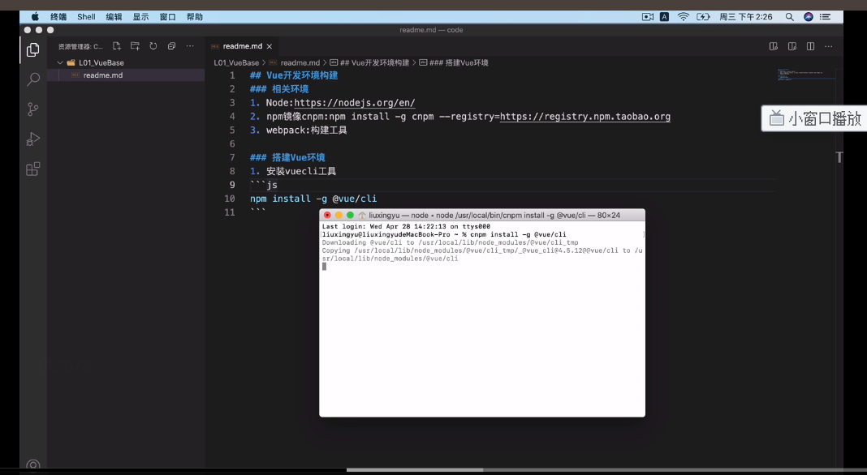
Task: Open the 帮助 menu
Action: (x=195, y=16)
